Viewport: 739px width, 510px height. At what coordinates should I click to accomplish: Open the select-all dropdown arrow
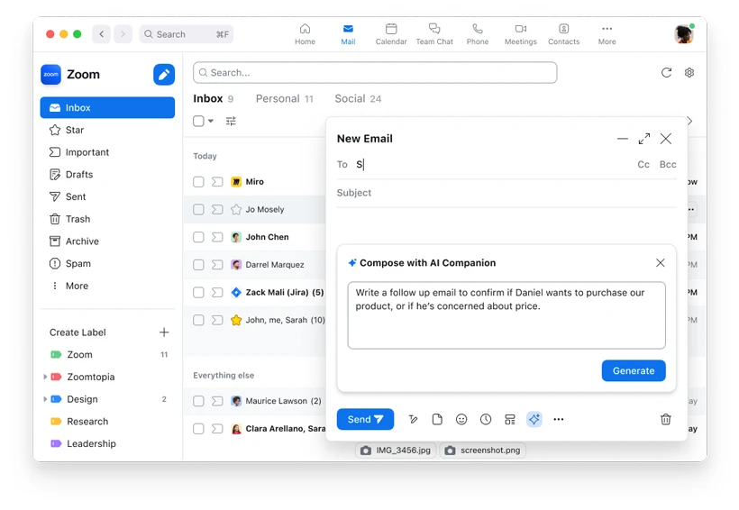(x=211, y=121)
